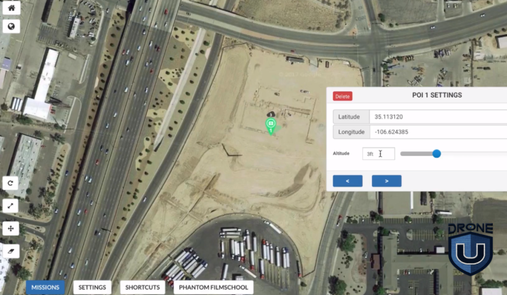
Task: Click the Longitude value field
Action: click(441, 132)
